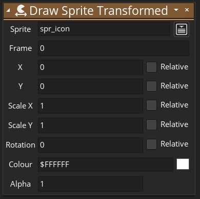Click the Colour hex field $FFFFFF
The width and height of the screenshot is (200, 199).
(106, 165)
